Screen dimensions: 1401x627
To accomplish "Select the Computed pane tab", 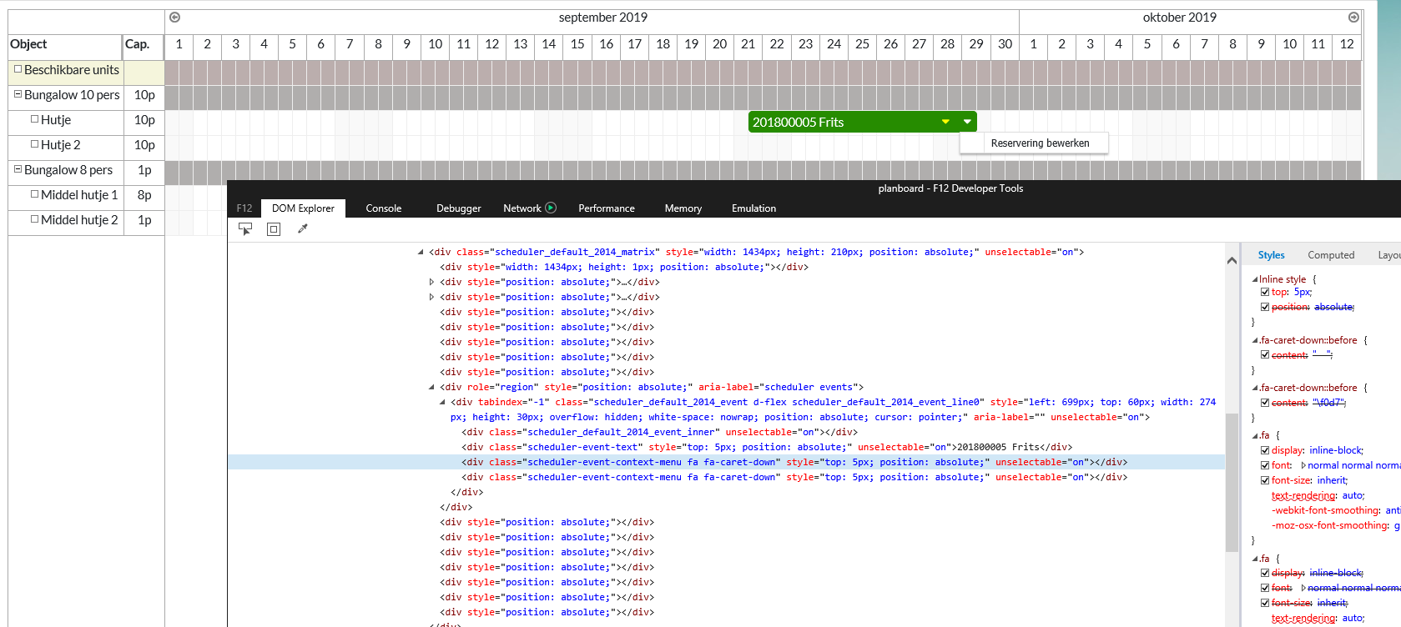I will [x=1331, y=255].
